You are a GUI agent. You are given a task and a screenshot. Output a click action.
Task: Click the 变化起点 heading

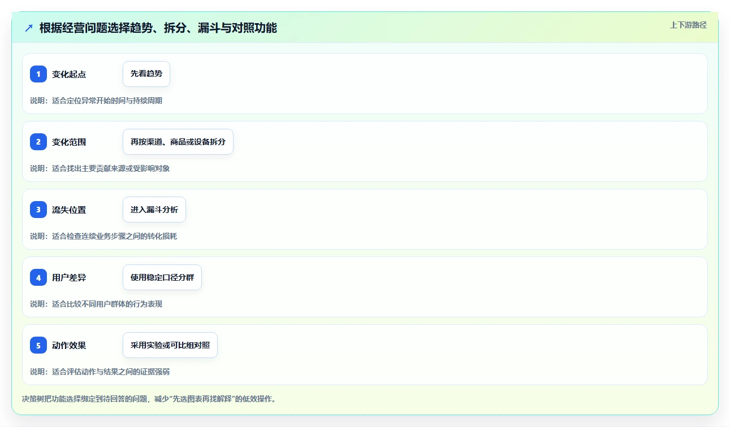click(x=69, y=74)
